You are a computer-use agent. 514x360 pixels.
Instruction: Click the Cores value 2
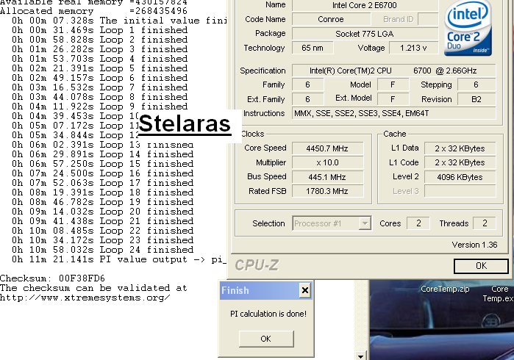(x=418, y=223)
